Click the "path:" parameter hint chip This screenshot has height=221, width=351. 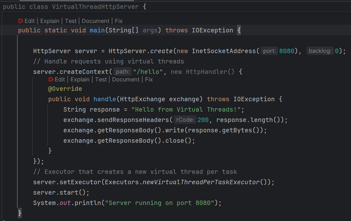122,71
